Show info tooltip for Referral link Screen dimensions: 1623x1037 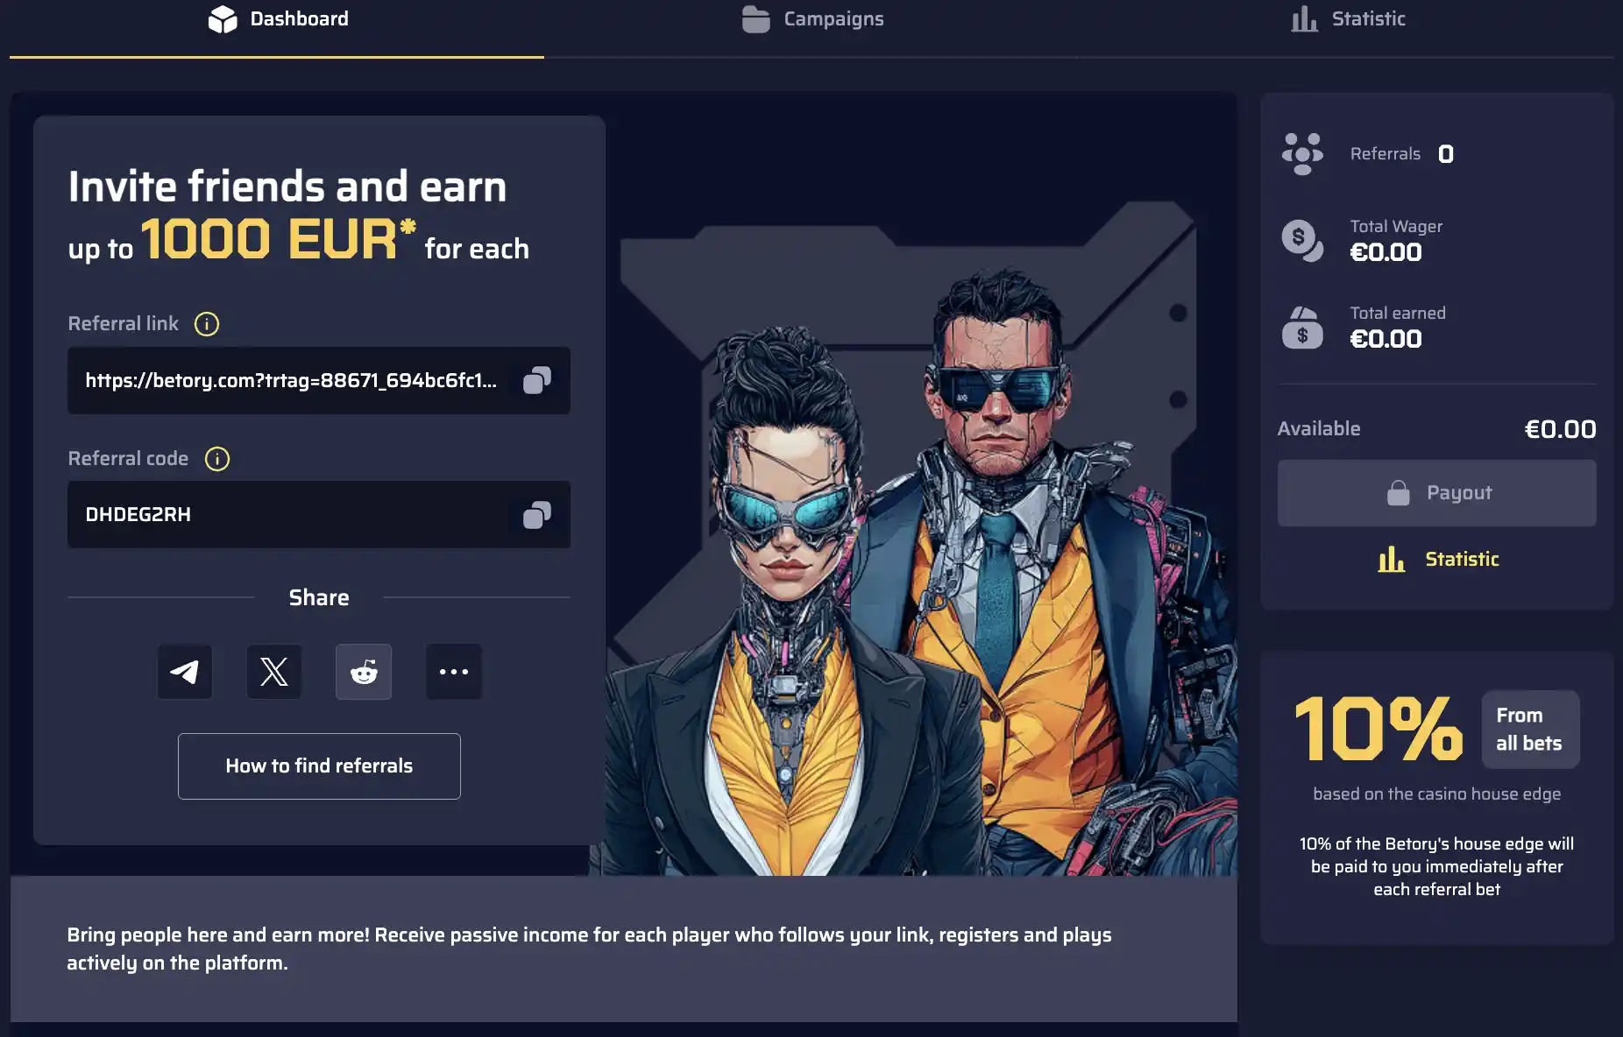(x=207, y=324)
